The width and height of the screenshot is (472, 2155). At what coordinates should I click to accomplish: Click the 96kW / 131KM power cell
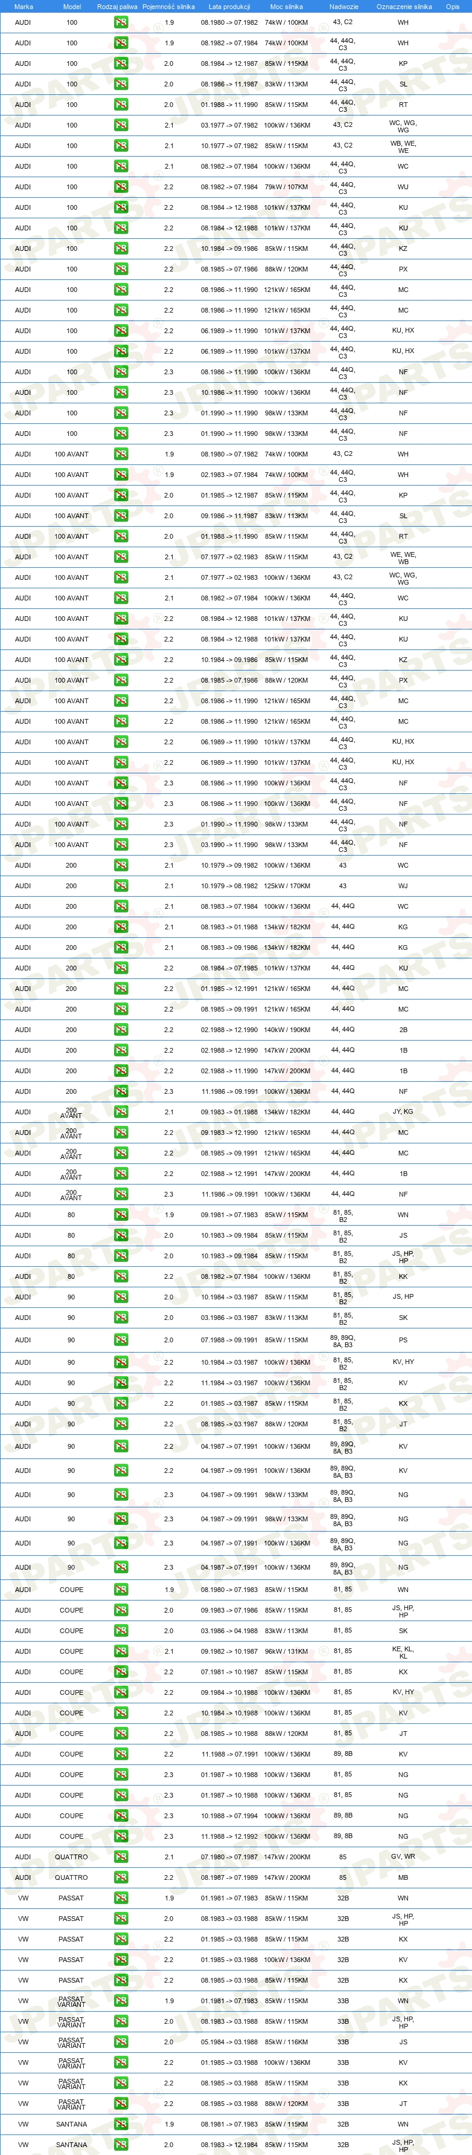[287, 1651]
